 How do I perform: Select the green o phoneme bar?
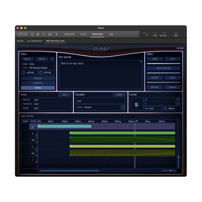(122, 133)
